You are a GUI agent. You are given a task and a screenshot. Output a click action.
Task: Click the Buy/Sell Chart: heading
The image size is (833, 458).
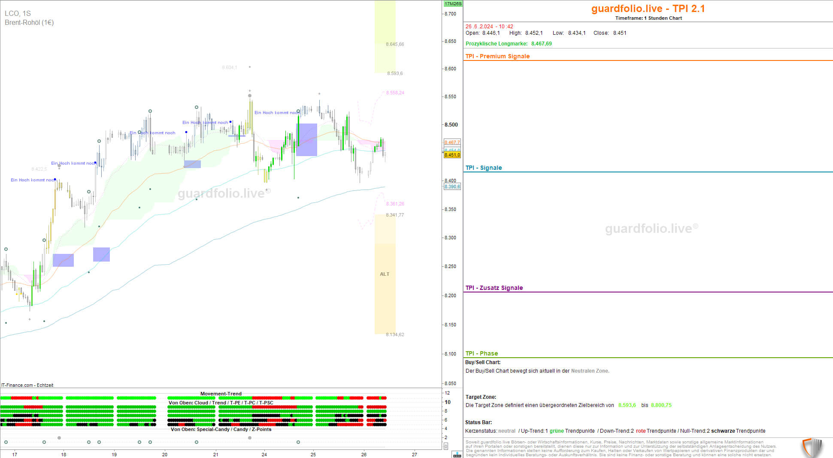tap(483, 362)
